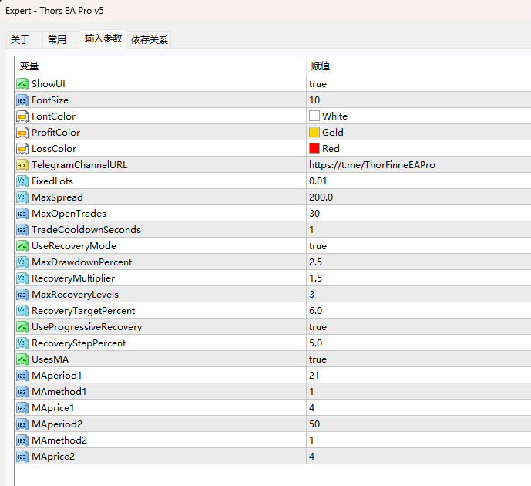This screenshot has height=486, width=531.
Task: Click the MaxSpread double type icon
Action: 22,197
